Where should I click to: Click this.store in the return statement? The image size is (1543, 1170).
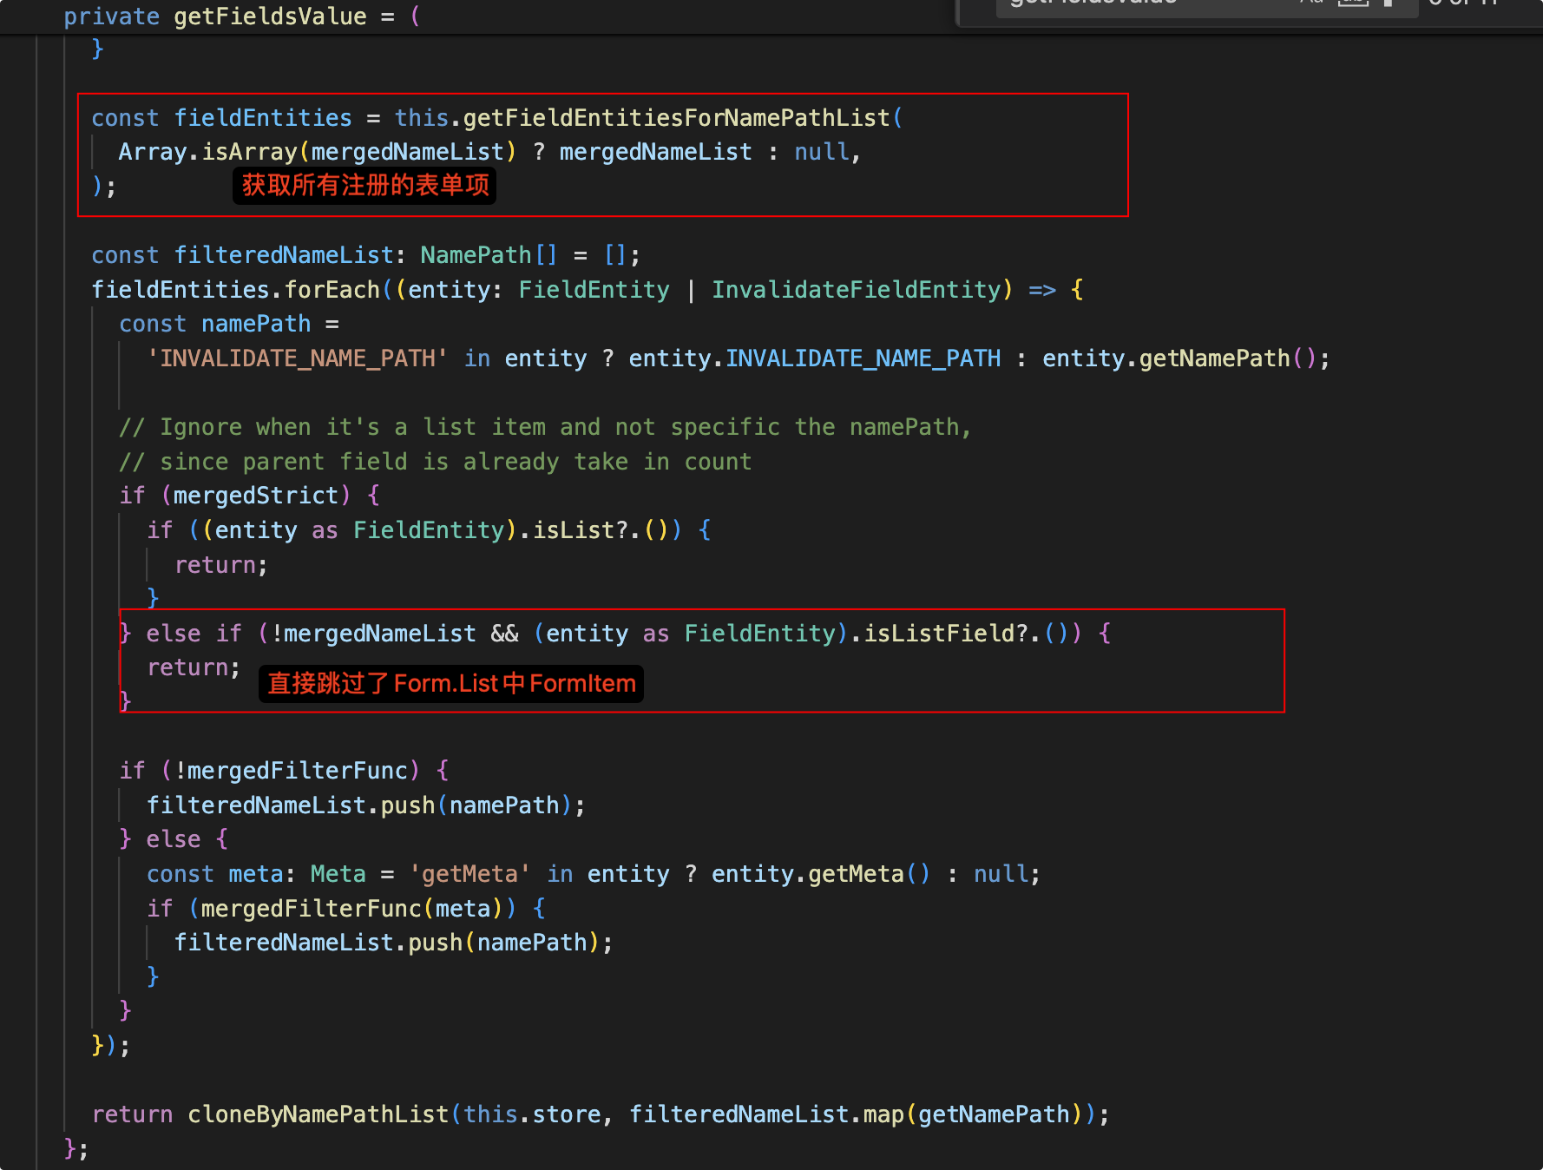(x=532, y=1114)
